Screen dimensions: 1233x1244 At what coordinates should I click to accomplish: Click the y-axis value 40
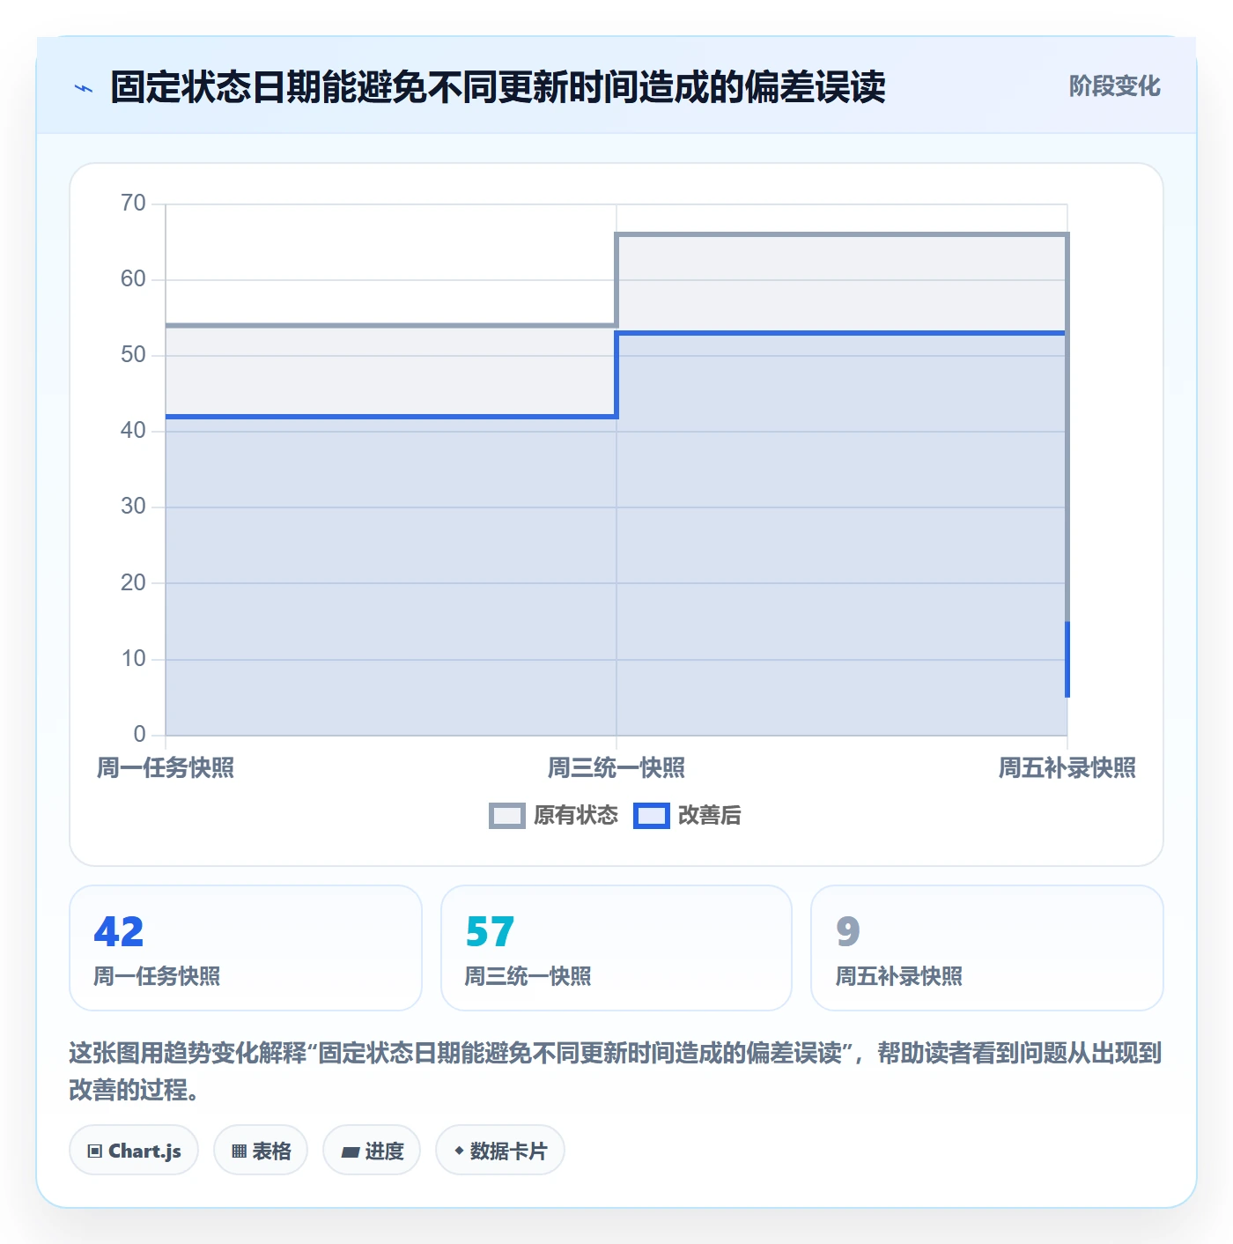tap(133, 431)
